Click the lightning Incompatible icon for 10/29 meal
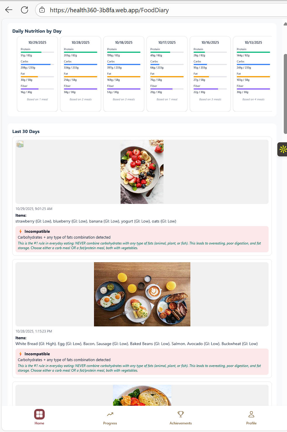This screenshot has width=287, height=432. 20,231
